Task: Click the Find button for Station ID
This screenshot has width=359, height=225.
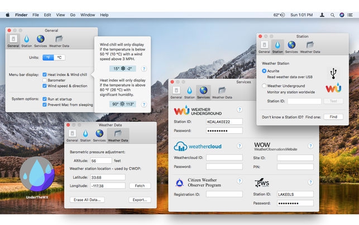Action: (x=333, y=117)
